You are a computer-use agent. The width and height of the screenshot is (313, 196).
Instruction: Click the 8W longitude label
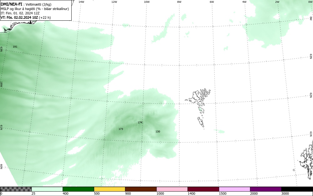[179, 2]
